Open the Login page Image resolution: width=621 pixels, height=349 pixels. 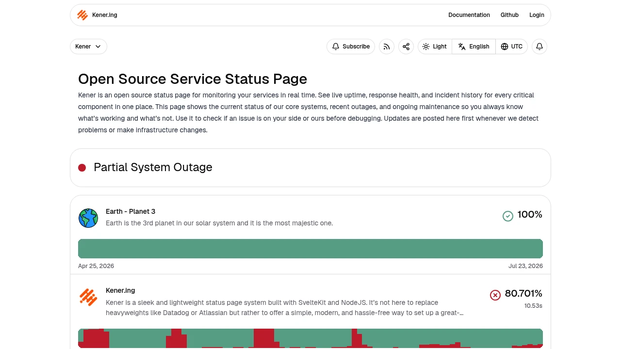pos(537,15)
